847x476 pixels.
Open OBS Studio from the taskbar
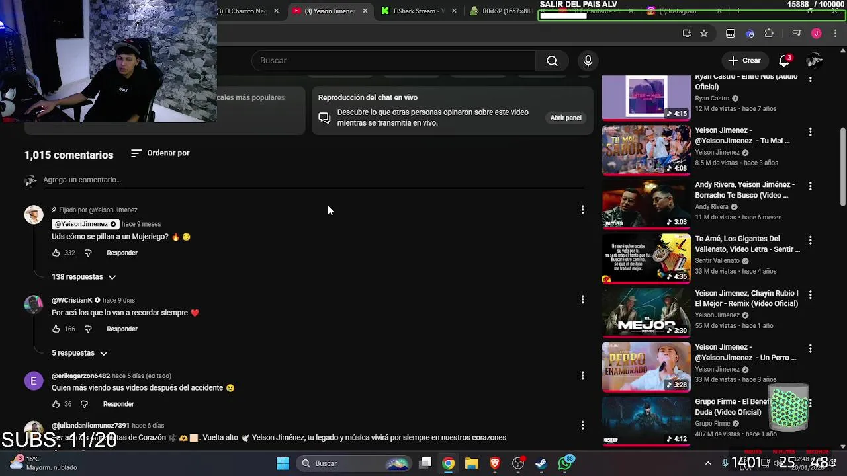[x=518, y=463]
